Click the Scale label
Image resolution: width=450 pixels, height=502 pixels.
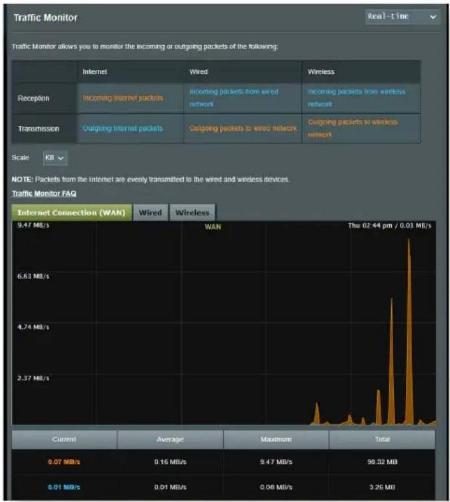tap(20, 158)
